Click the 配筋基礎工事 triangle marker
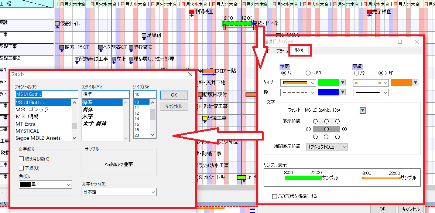Screen dimensions: 435x213 coord(77,59)
